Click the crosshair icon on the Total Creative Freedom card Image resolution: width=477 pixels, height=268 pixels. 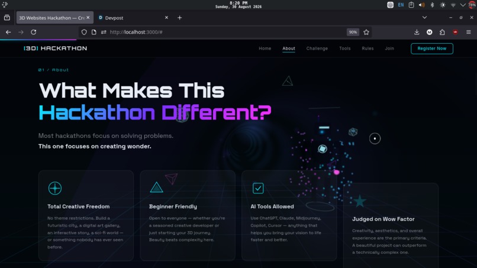(x=55, y=188)
